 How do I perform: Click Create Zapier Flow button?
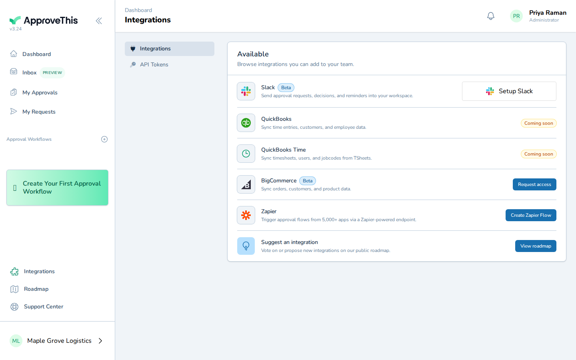pos(531,215)
